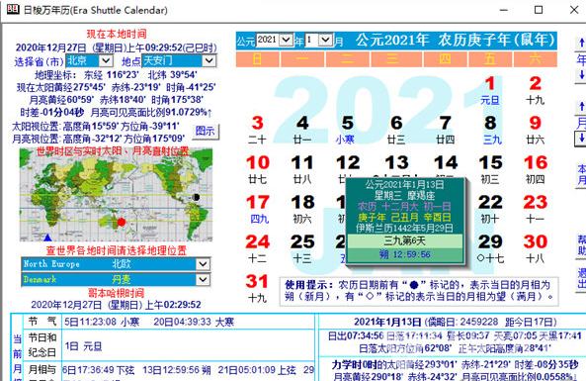Screen dimensions: 586x381
Task: Open the North Europe region dropdown
Action: (203, 264)
